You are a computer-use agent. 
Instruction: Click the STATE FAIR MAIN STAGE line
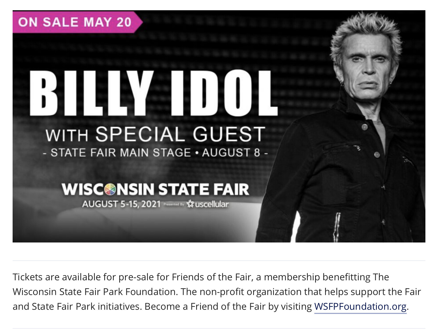tap(121, 153)
